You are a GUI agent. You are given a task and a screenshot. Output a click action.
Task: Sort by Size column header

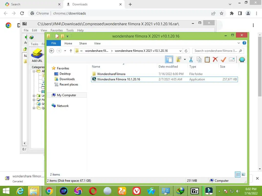click(x=223, y=67)
